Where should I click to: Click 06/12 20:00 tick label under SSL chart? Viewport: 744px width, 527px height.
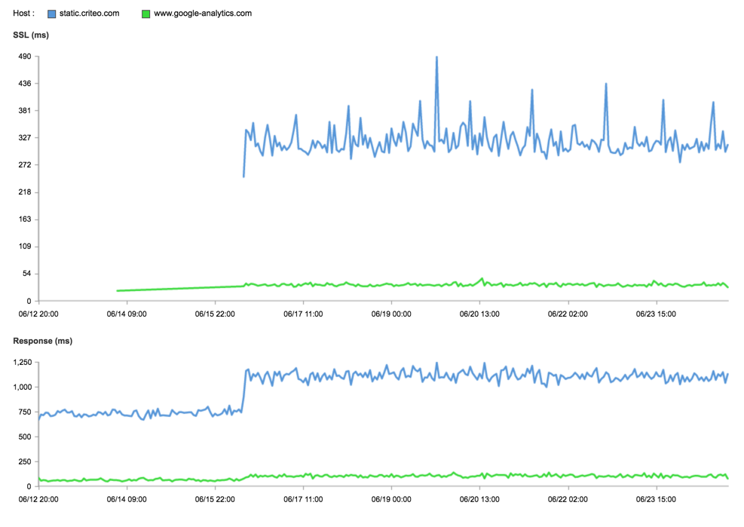click(38, 314)
